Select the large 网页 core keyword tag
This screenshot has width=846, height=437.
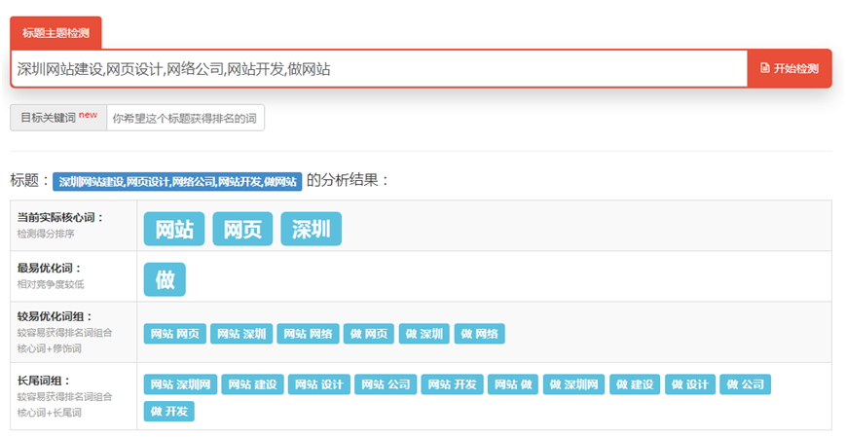click(x=242, y=230)
